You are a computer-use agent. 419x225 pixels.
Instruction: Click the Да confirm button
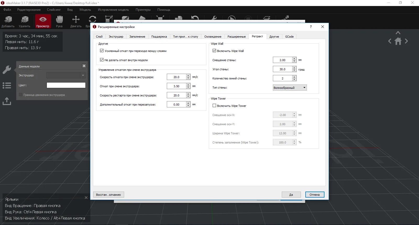click(x=291, y=195)
